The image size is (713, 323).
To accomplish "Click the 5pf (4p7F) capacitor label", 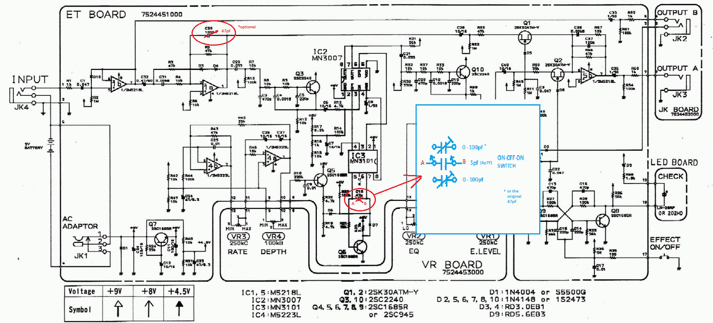I will (x=481, y=163).
